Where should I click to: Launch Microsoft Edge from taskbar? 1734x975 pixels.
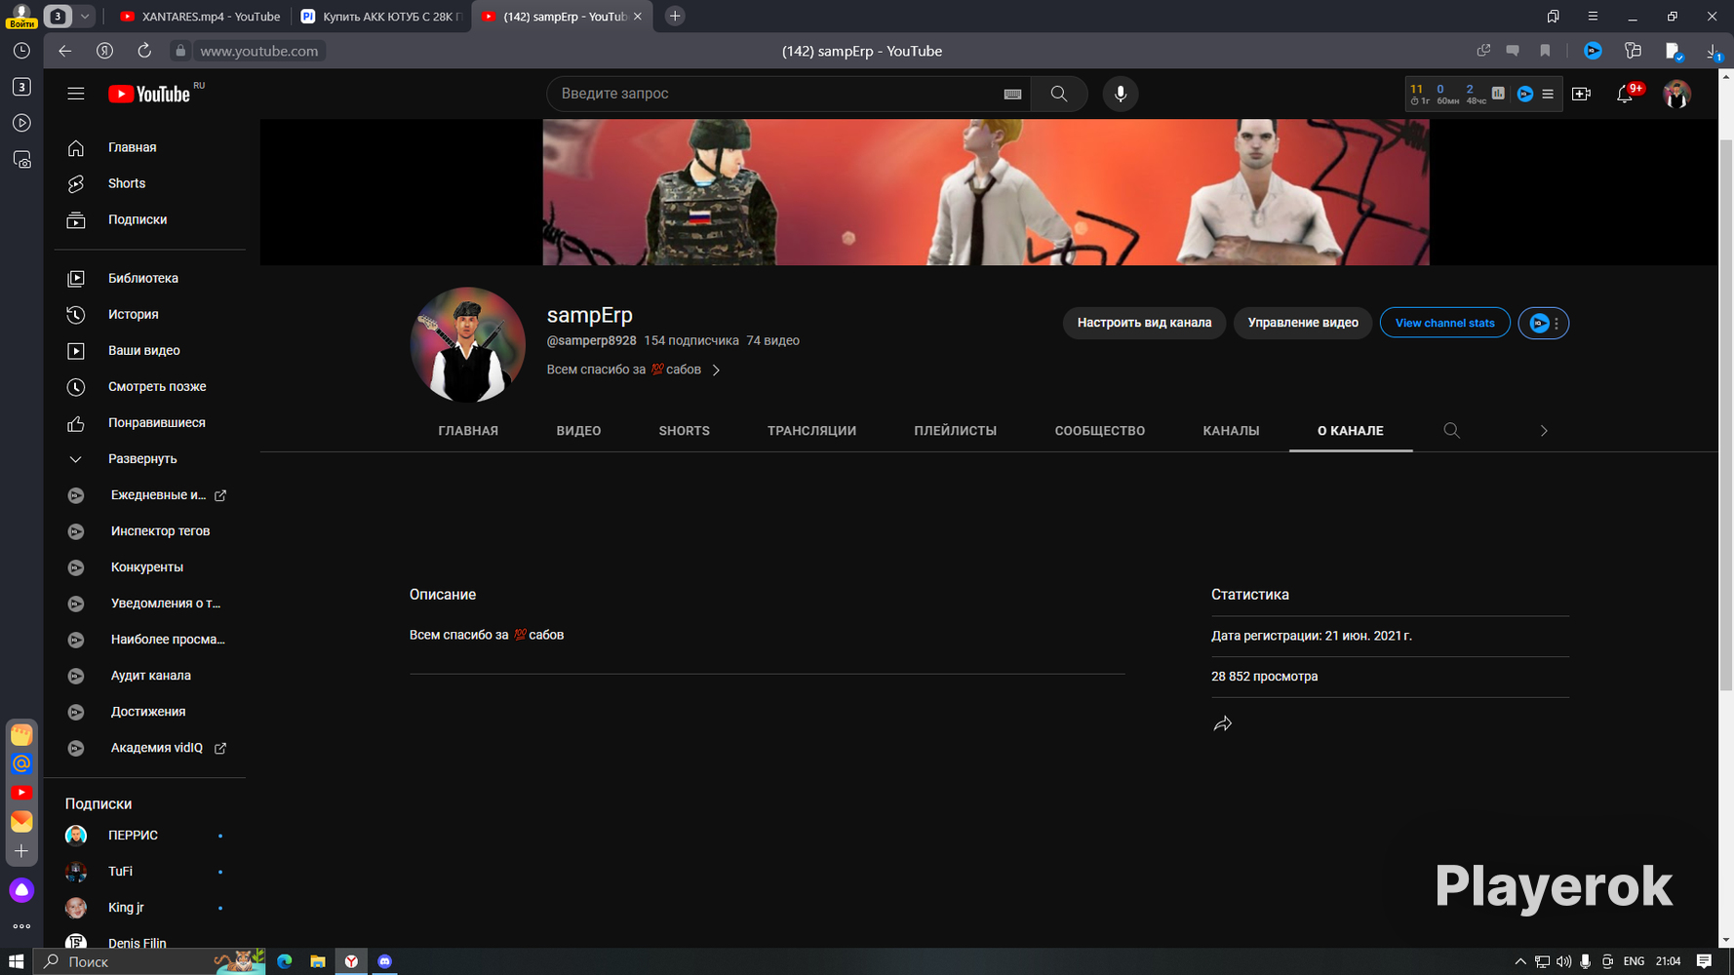(284, 961)
